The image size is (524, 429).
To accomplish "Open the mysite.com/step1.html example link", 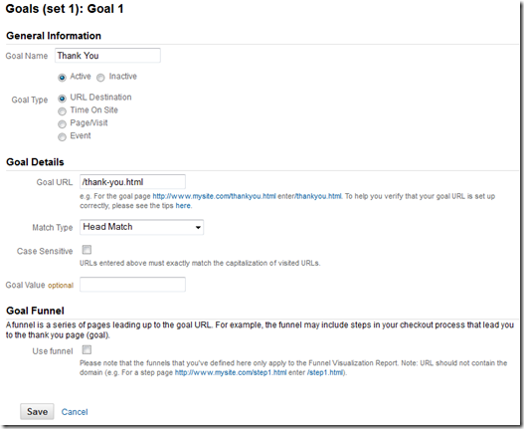I will (x=231, y=372).
